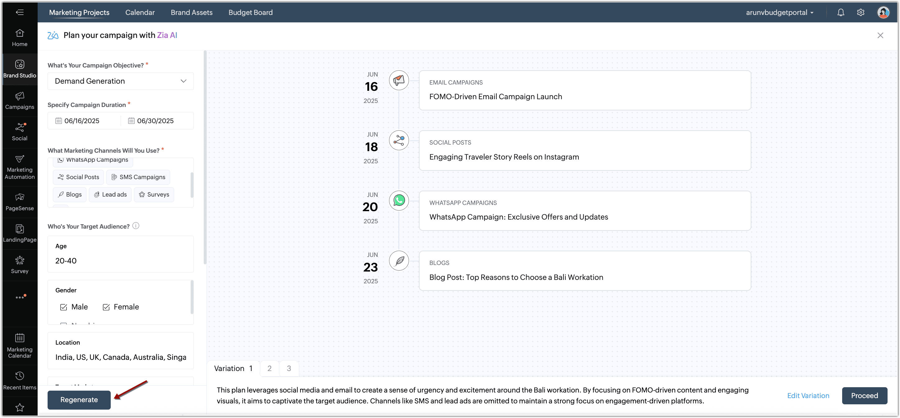Click the Age input field
Image resolution: width=900 pixels, height=418 pixels.
coord(121,261)
